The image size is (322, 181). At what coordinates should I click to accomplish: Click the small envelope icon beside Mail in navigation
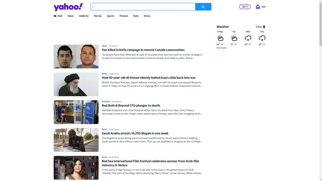click(55, 16)
